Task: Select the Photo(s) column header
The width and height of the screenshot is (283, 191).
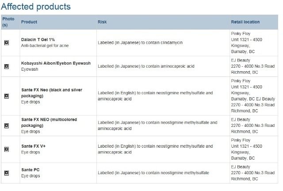Action: 8,22
